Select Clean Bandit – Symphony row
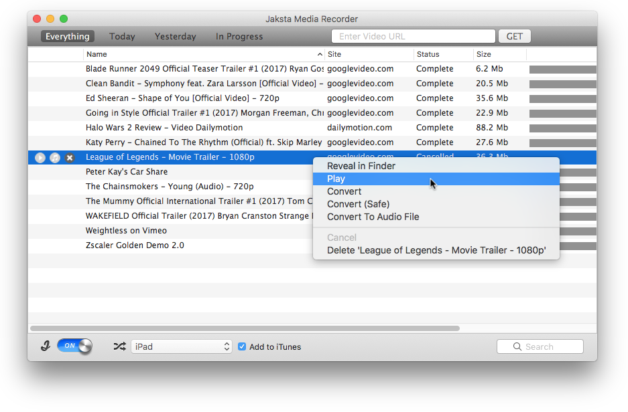The height and width of the screenshot is (412, 628). [x=312, y=84]
